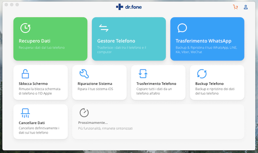Select the Riparazione Sistema title

coord(95,84)
